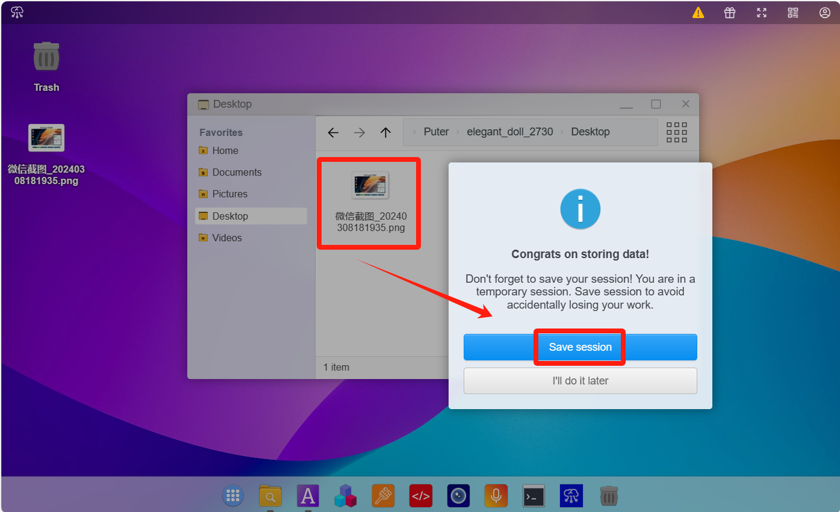Toggle fullscreen mode in top bar
The image size is (840, 512).
(x=762, y=13)
